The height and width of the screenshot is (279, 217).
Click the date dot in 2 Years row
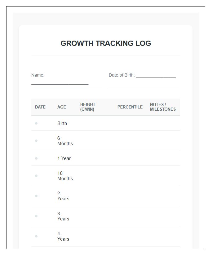tap(36, 196)
